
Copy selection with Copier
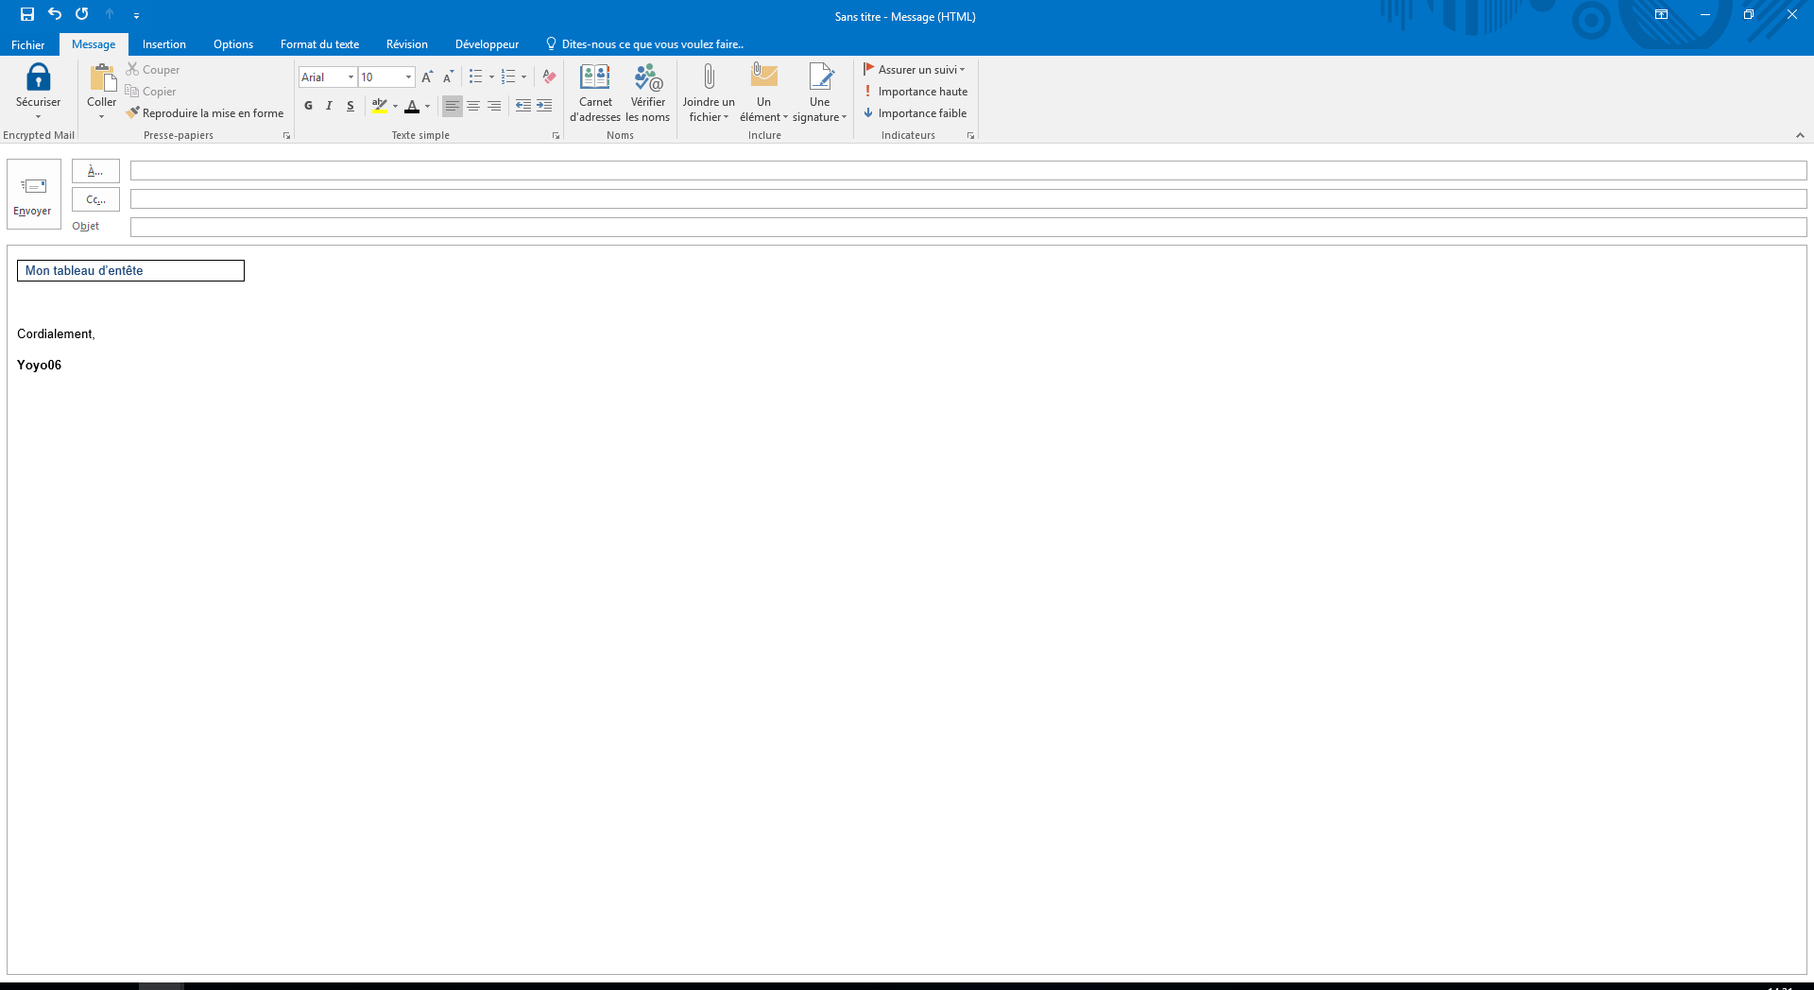coord(151,92)
